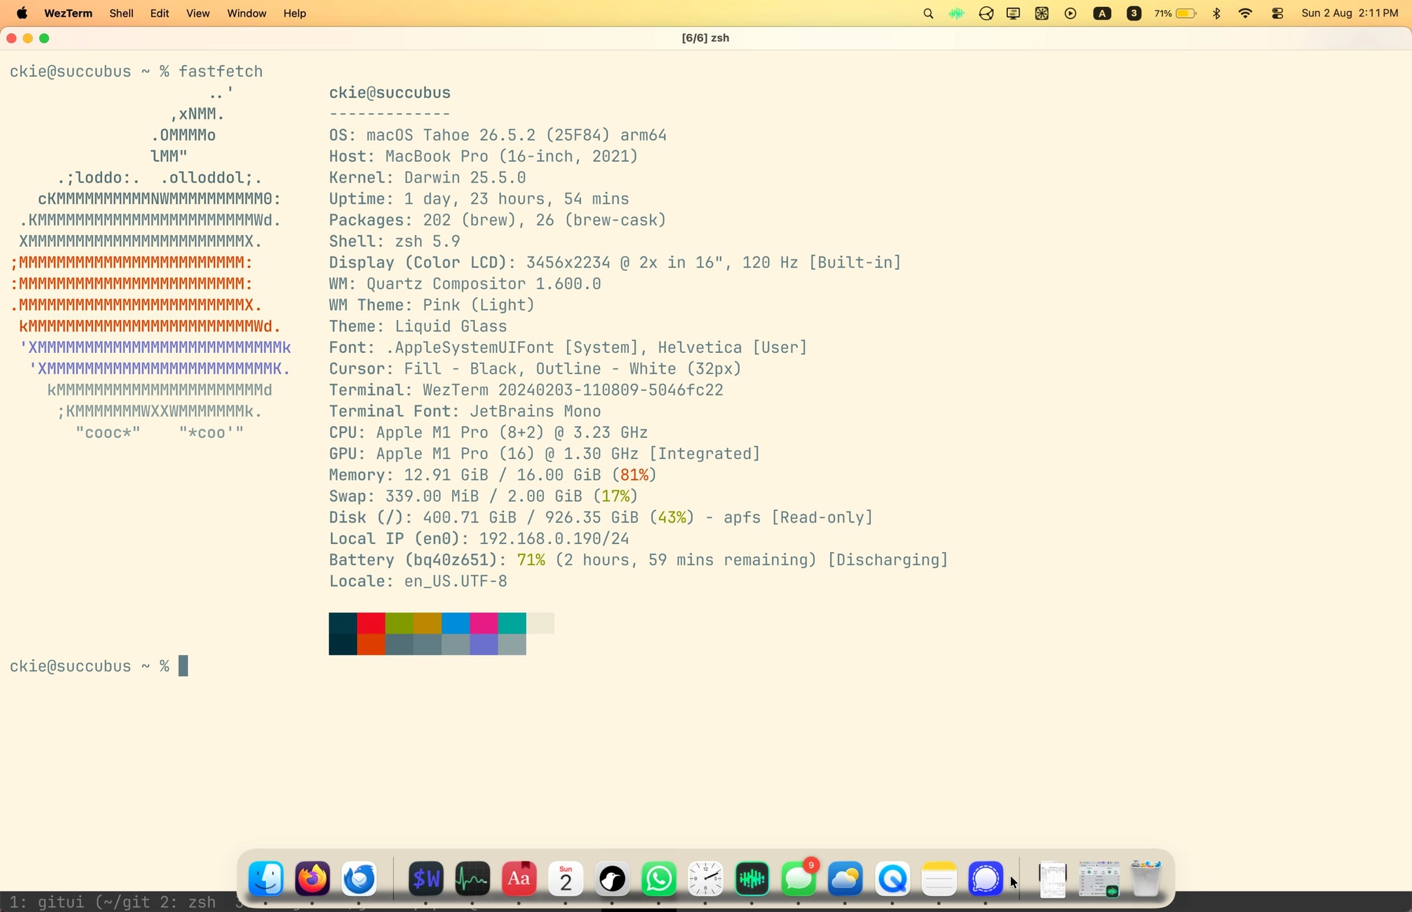Click the violet palette swatch in lower row
The width and height of the screenshot is (1412, 912).
pyautogui.click(x=484, y=644)
